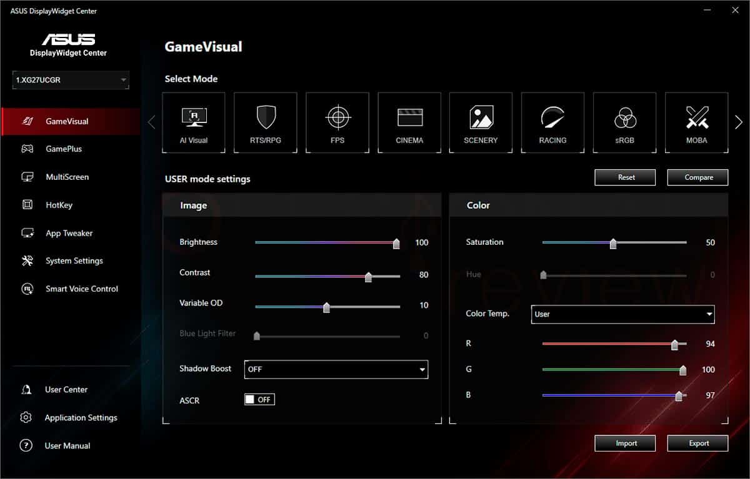
Task: Click the System Settings tools icon
Action: click(x=27, y=261)
